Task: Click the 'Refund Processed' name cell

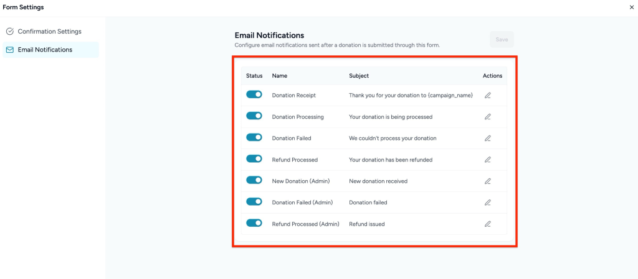Action: [295, 160]
